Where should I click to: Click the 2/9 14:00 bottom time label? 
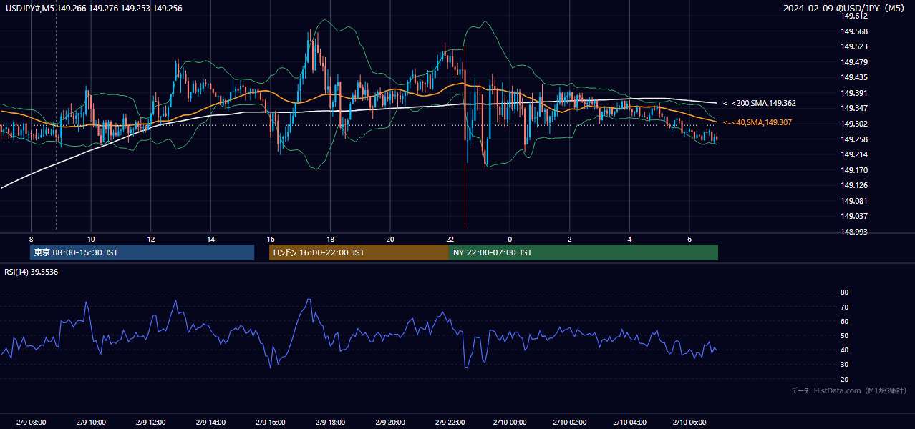pos(210,422)
